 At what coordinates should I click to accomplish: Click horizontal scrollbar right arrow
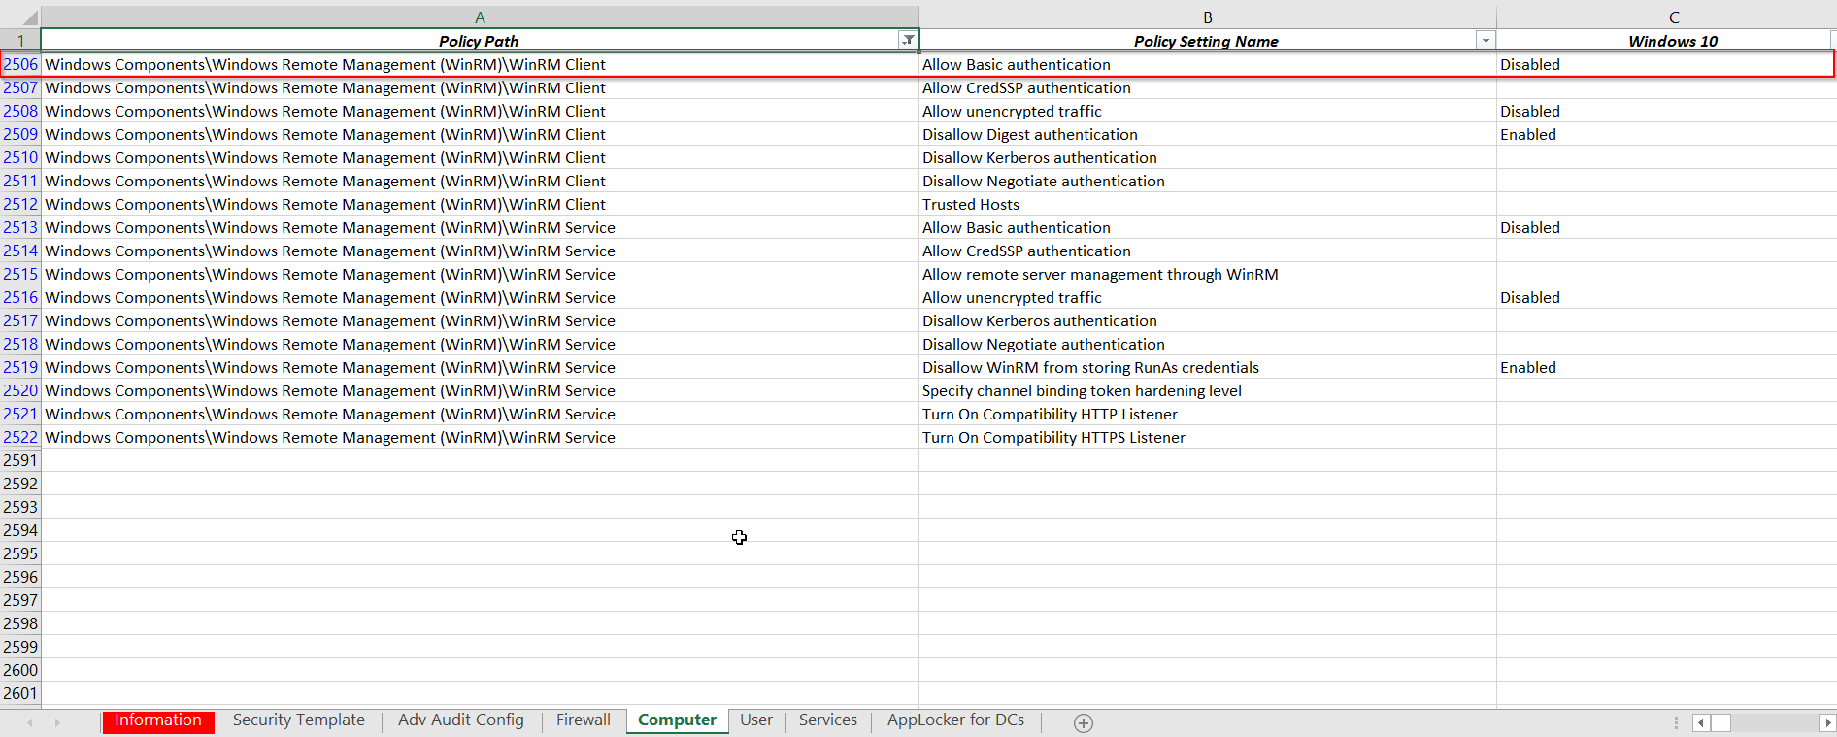pos(1827,722)
